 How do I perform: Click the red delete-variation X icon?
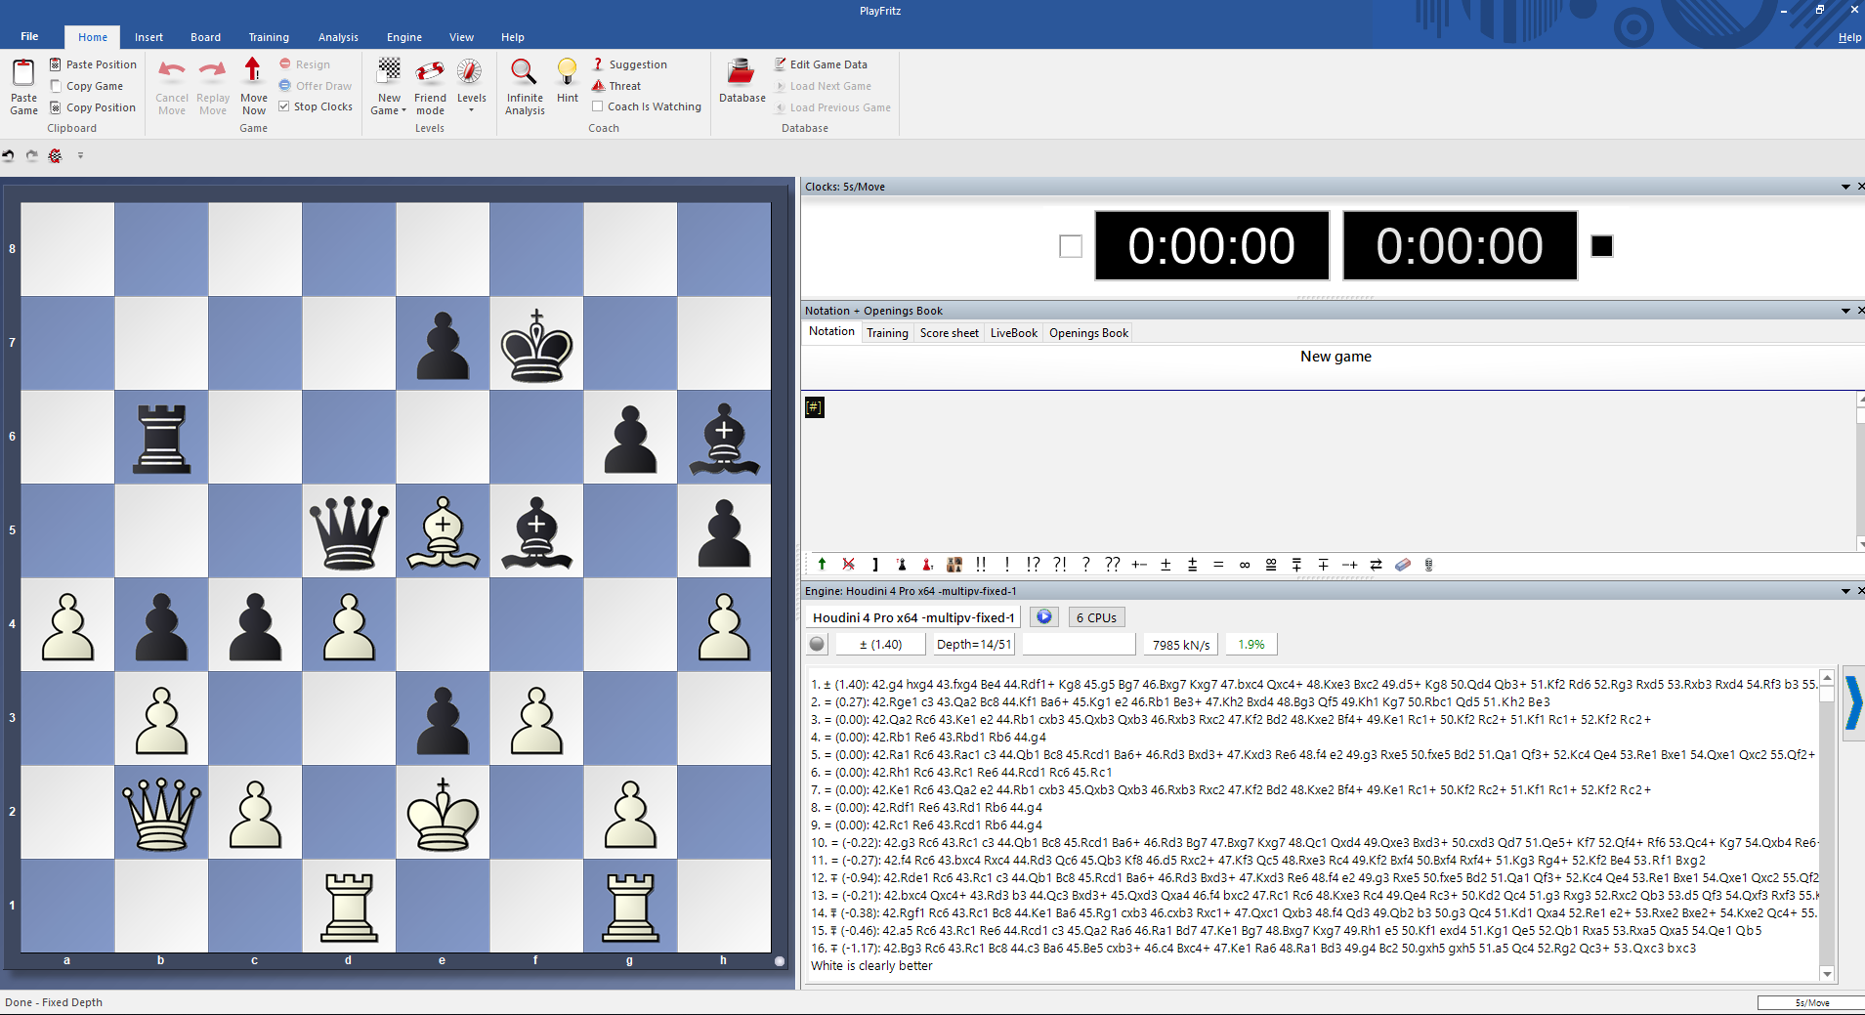click(x=848, y=564)
